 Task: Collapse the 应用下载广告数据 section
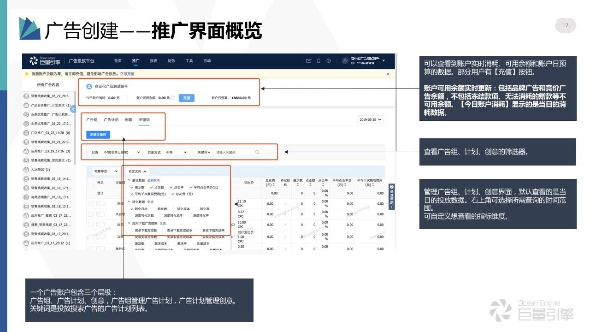tap(129, 223)
